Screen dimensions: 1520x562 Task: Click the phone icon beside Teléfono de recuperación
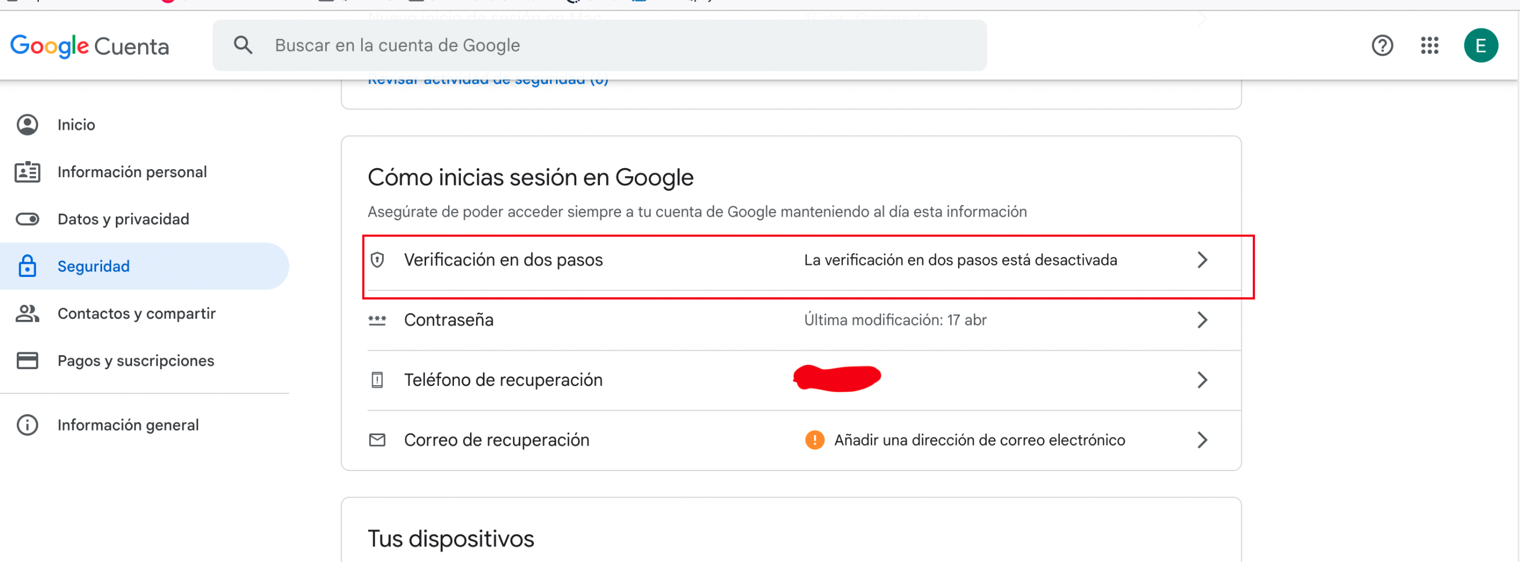point(377,379)
